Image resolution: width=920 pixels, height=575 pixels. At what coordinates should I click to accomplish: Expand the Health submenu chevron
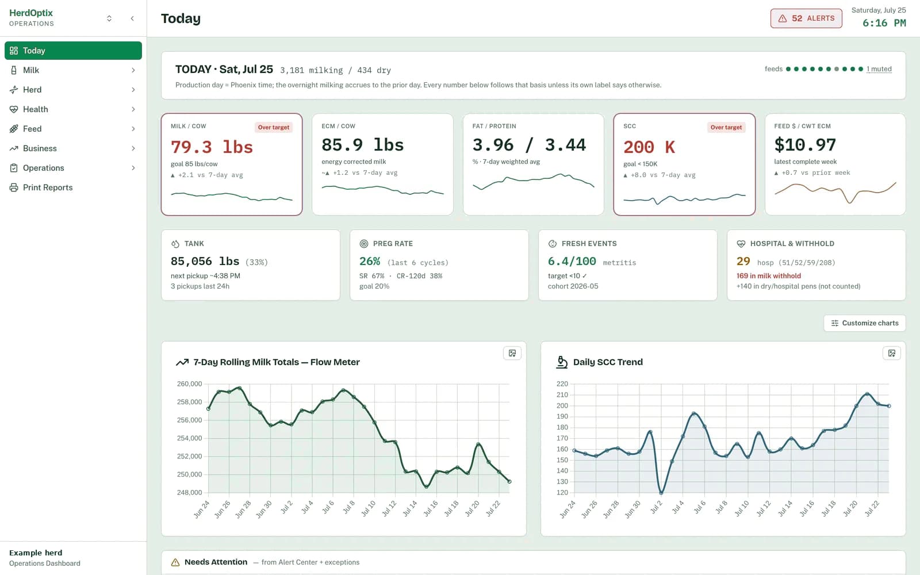point(133,109)
